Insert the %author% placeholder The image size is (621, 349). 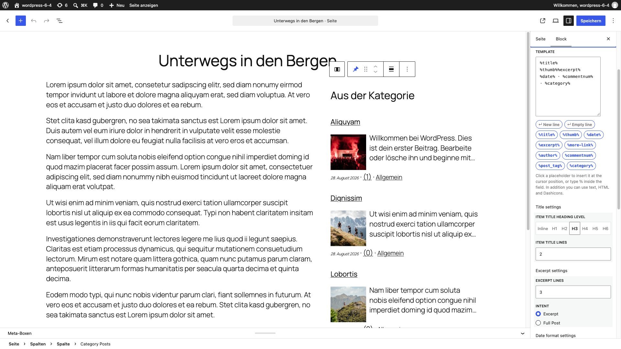pos(548,155)
